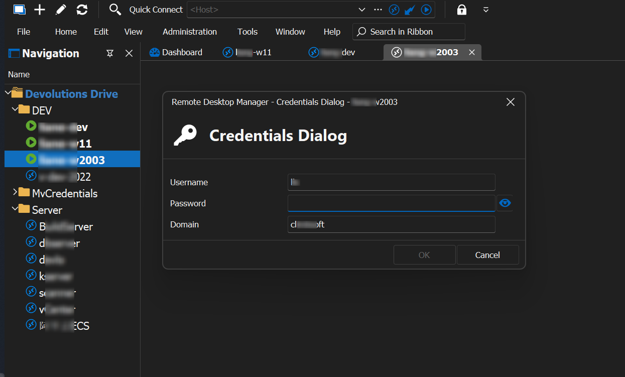This screenshot has height=377, width=625.
Task: Click the magnifier in Search in Ribbon
Action: tap(362, 32)
